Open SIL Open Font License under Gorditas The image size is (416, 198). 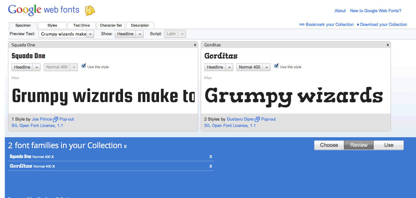pyautogui.click(x=230, y=125)
